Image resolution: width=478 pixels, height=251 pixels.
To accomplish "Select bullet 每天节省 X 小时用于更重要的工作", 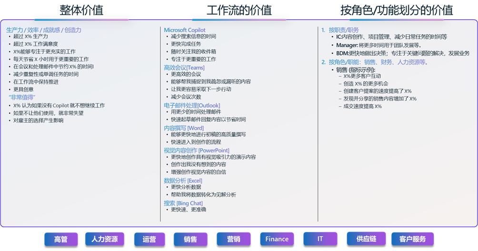I will point(51,59).
